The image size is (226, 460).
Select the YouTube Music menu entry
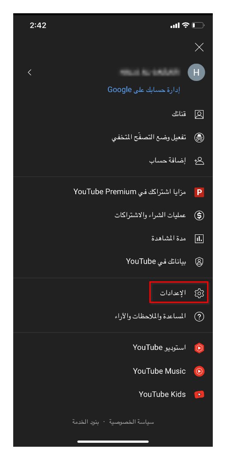click(113, 371)
